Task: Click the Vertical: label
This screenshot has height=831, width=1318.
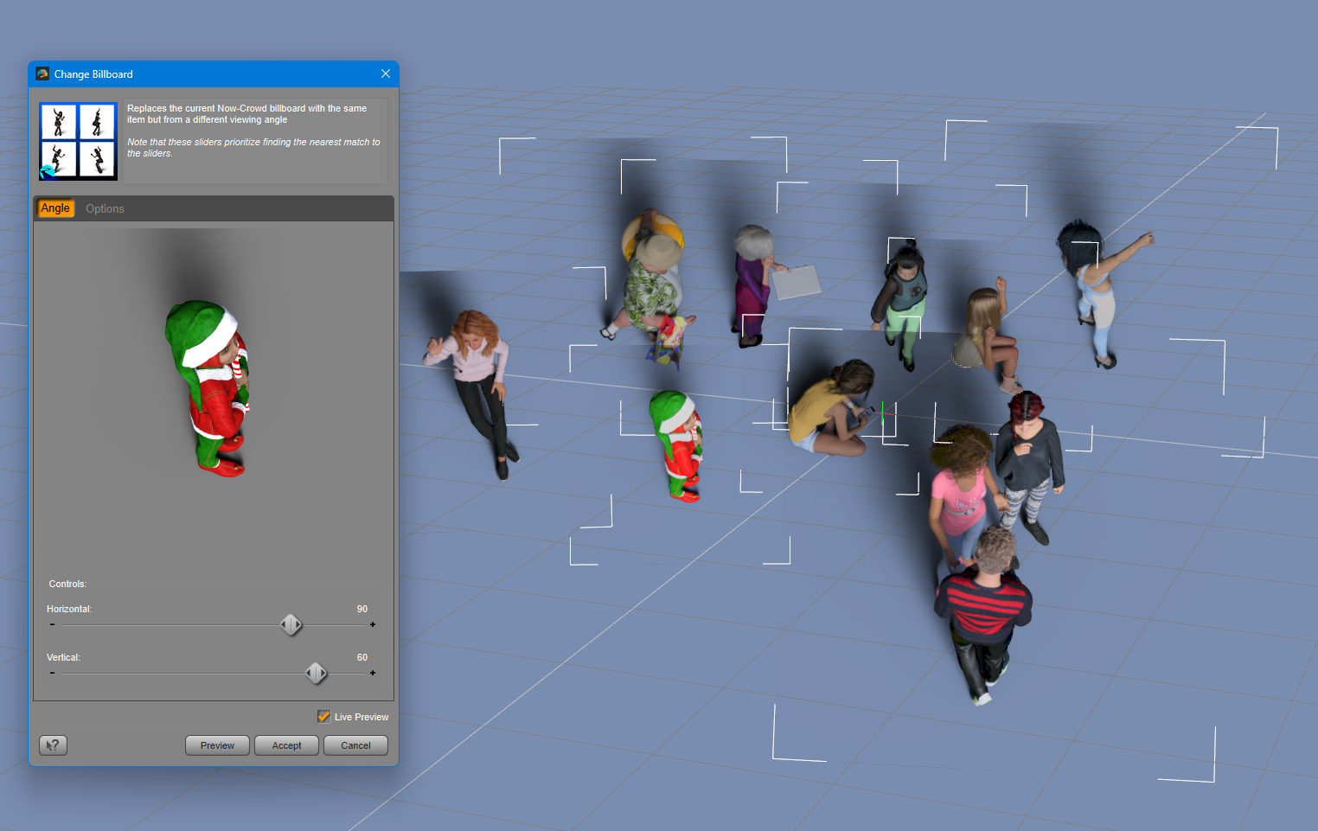Action: (x=63, y=657)
